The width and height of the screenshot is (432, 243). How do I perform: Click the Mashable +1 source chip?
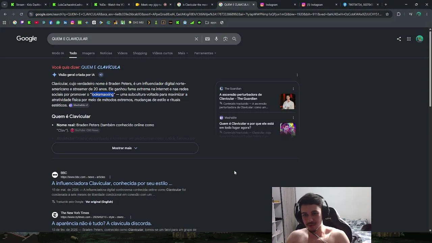tap(79, 105)
